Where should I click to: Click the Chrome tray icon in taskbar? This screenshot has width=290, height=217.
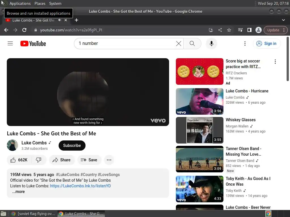click(268, 214)
